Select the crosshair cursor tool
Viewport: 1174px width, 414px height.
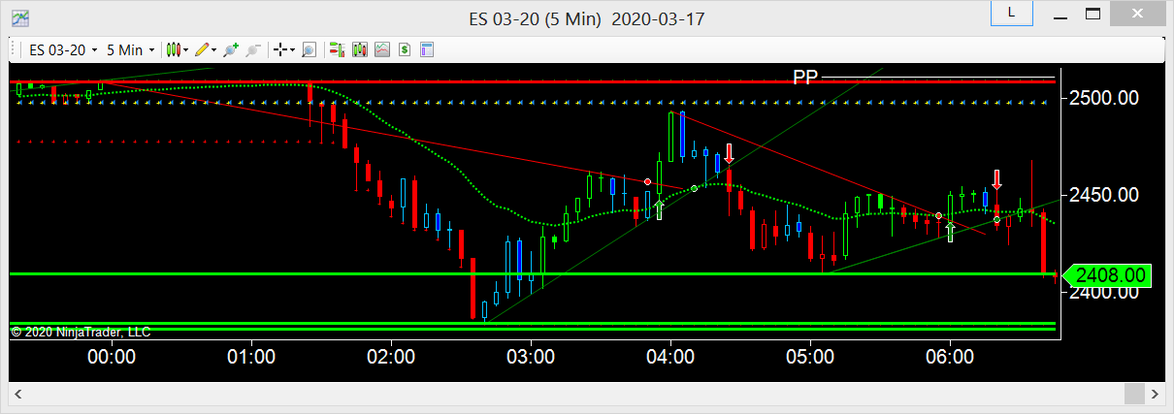280,49
